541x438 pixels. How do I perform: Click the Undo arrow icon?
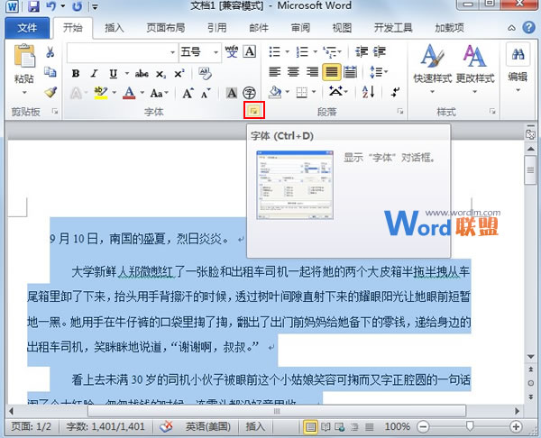(x=50, y=6)
